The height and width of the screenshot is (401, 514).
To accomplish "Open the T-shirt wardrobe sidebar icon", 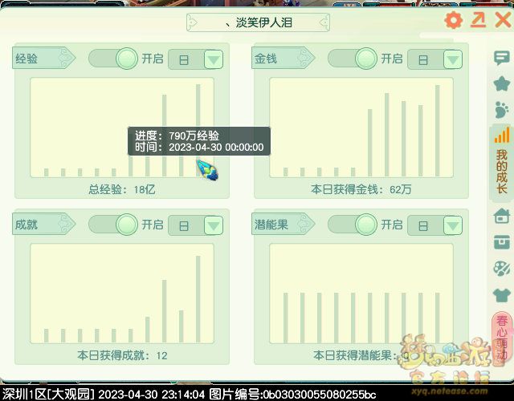I will pos(502,294).
